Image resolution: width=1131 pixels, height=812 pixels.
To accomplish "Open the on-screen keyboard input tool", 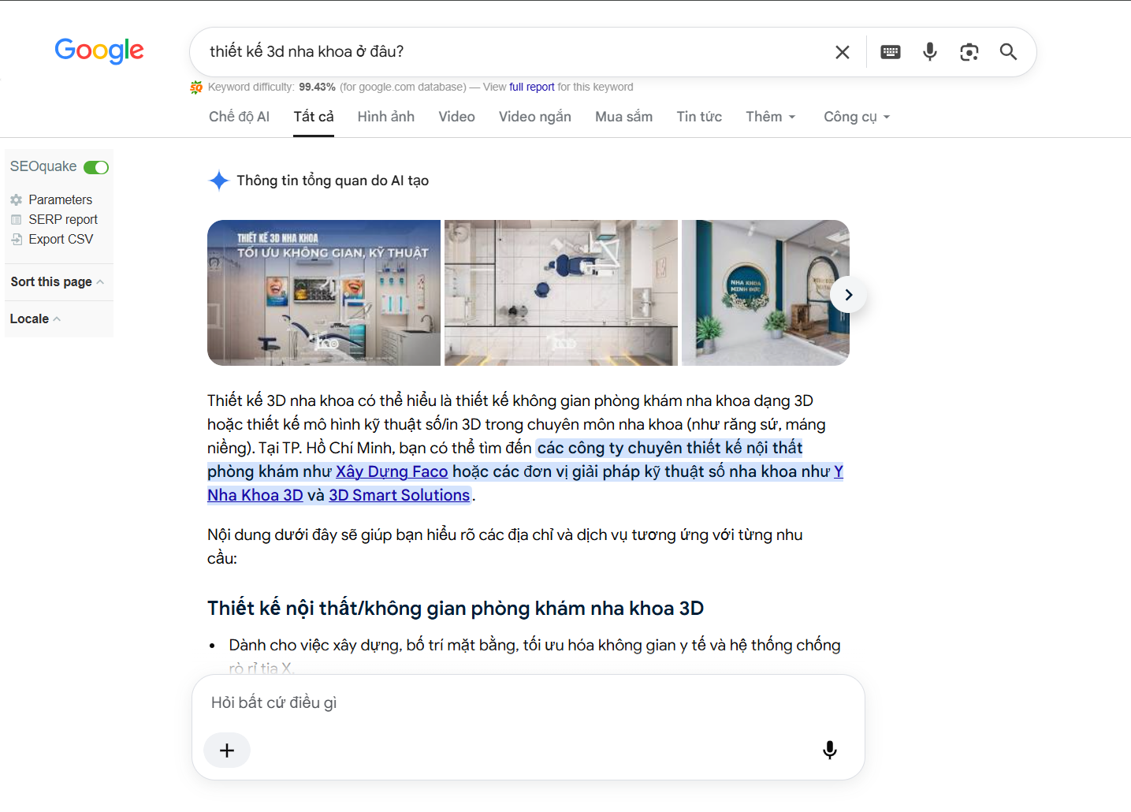I will coord(891,52).
